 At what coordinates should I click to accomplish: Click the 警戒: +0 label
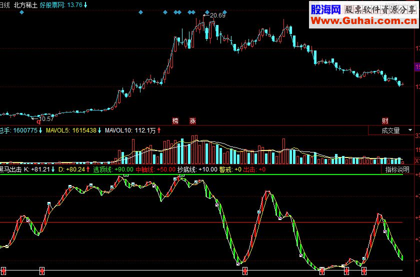point(230,169)
